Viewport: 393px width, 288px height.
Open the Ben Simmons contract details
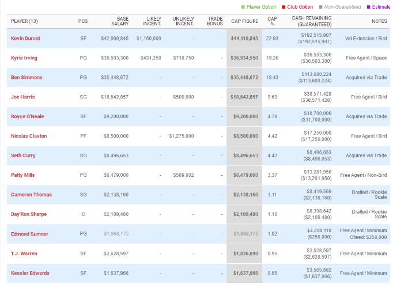click(x=27, y=77)
